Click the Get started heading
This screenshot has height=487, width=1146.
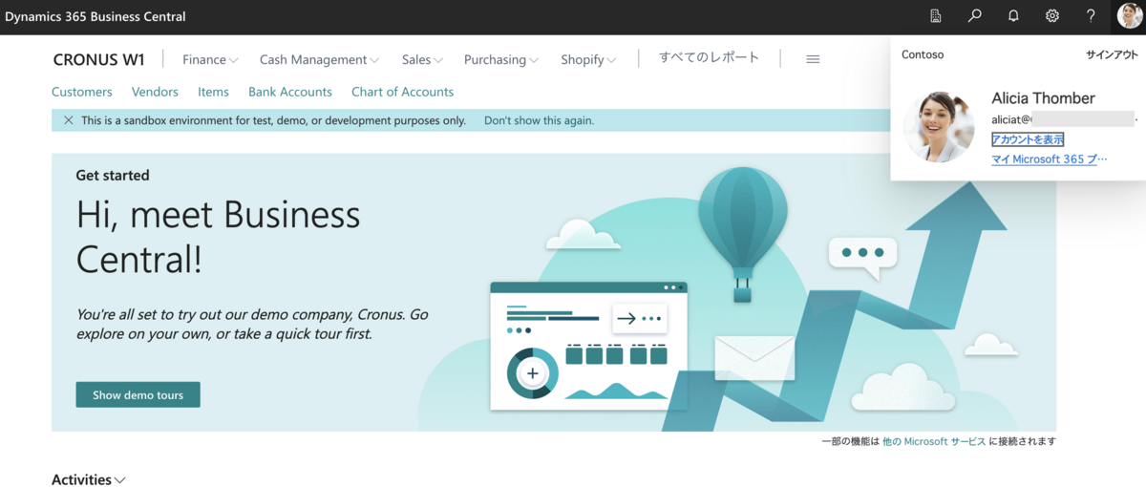point(113,176)
